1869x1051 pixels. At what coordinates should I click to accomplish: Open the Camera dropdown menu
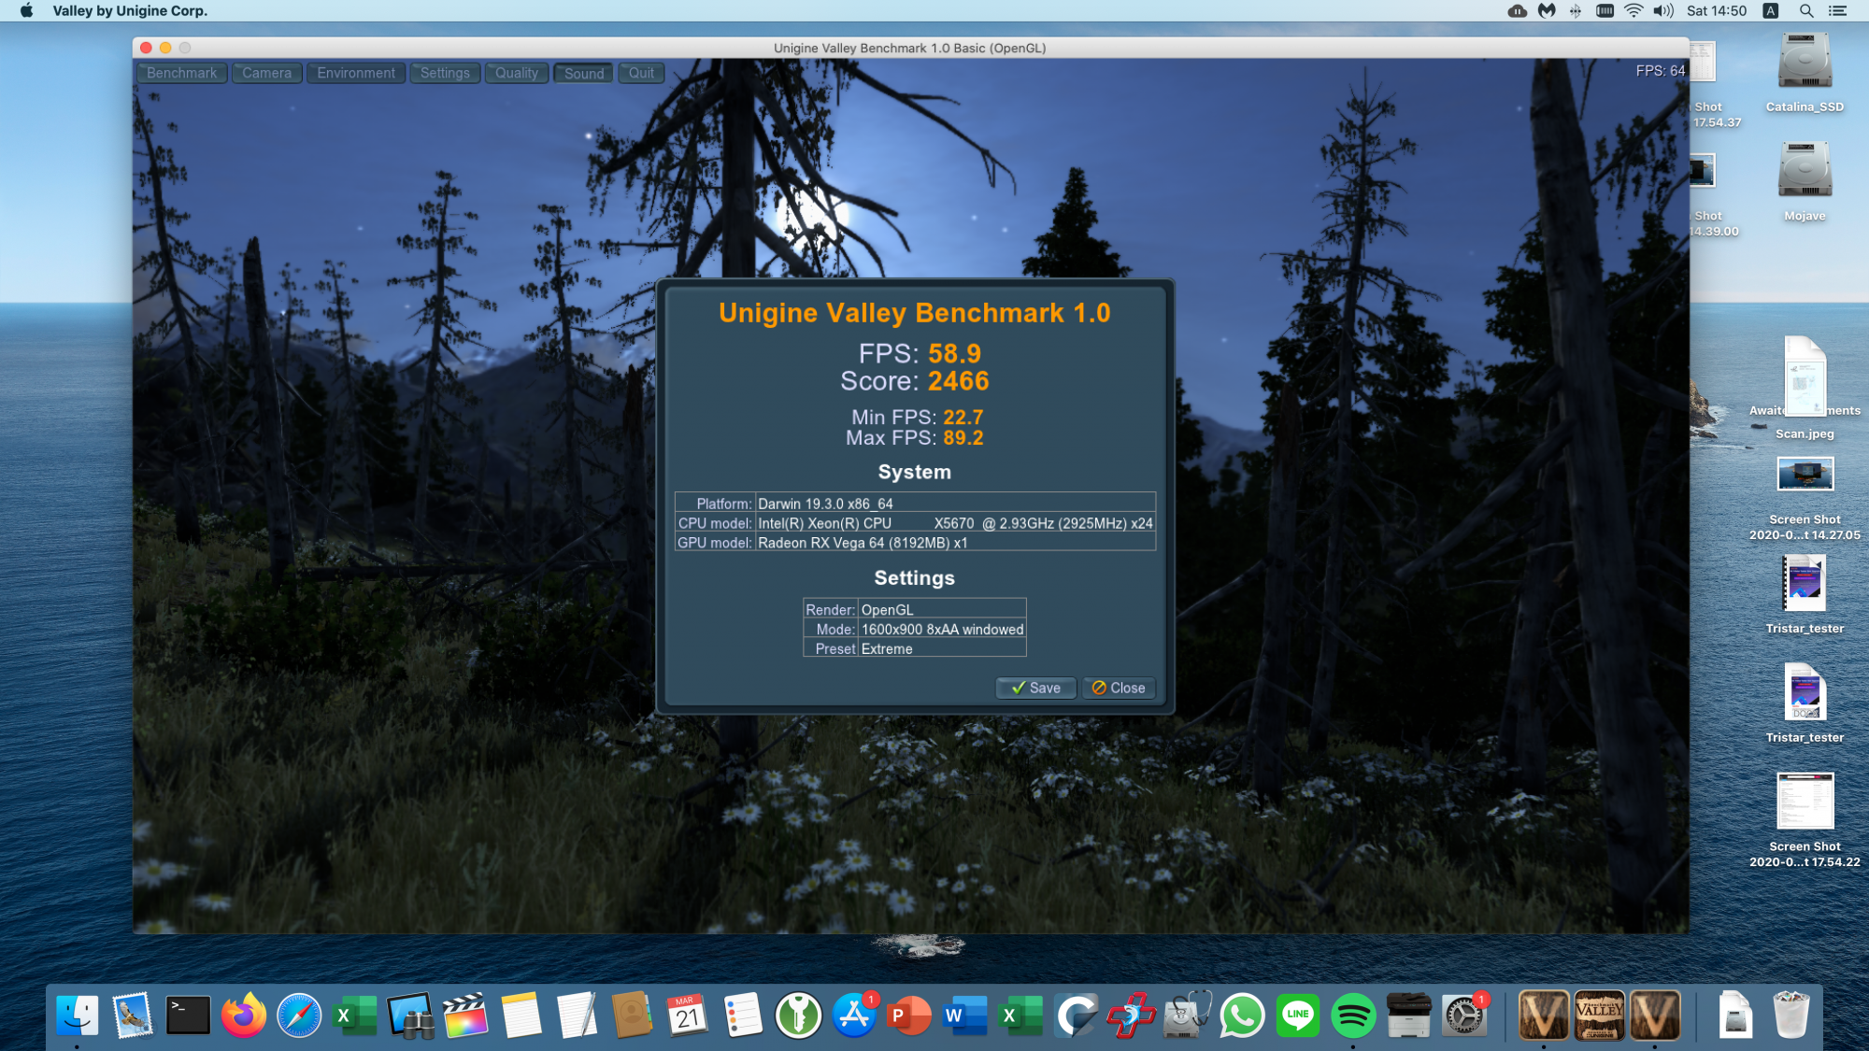click(x=266, y=73)
